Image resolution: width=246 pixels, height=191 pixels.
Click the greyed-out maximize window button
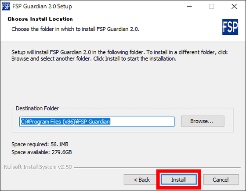[x=211, y=7]
